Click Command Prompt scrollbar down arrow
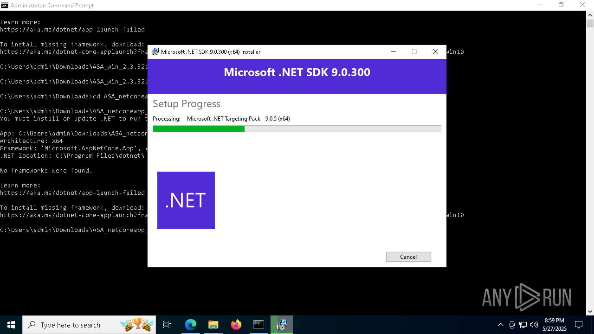The height and width of the screenshot is (334, 594). [x=590, y=312]
